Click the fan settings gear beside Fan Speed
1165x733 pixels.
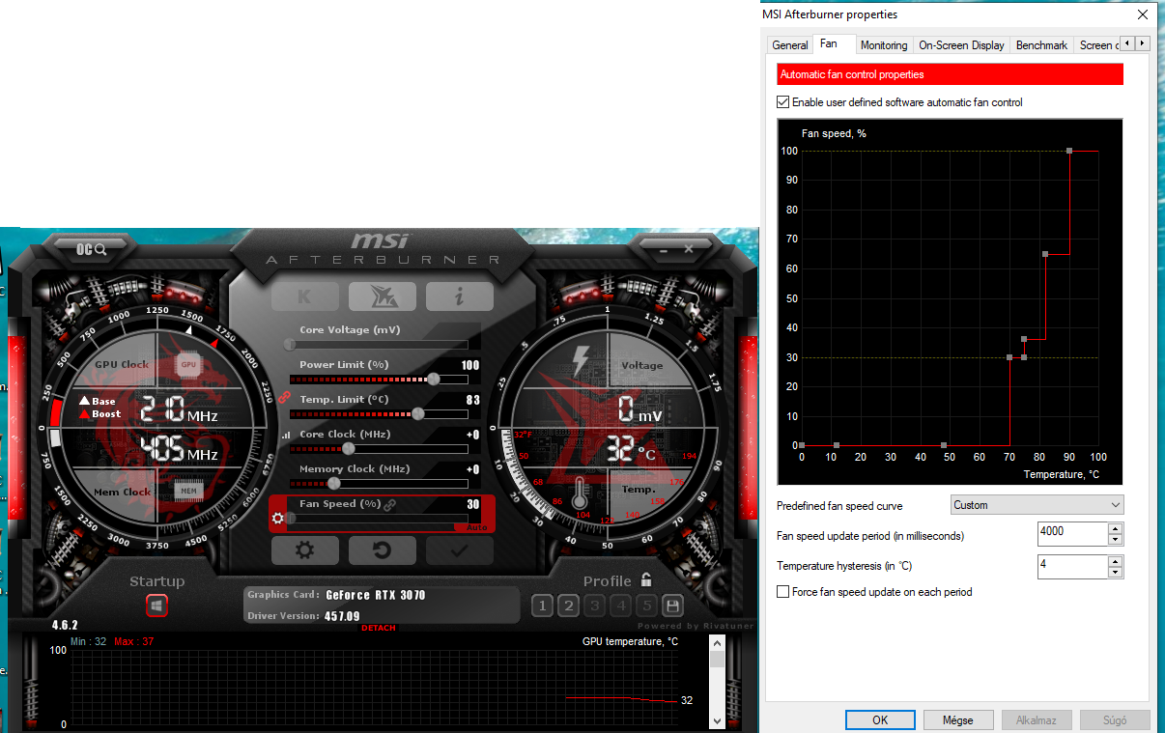tap(278, 519)
